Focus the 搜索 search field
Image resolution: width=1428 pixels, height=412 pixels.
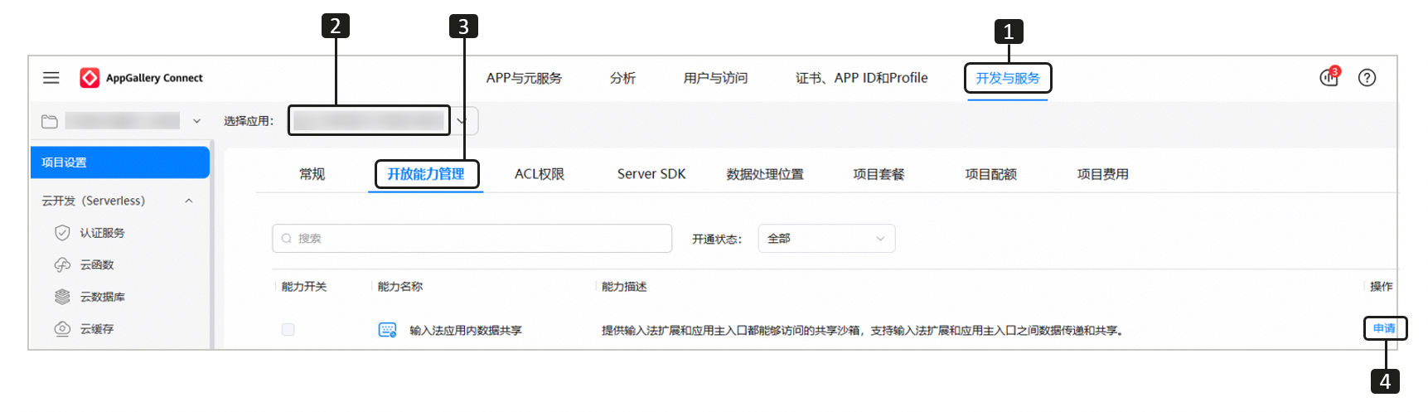(x=472, y=239)
